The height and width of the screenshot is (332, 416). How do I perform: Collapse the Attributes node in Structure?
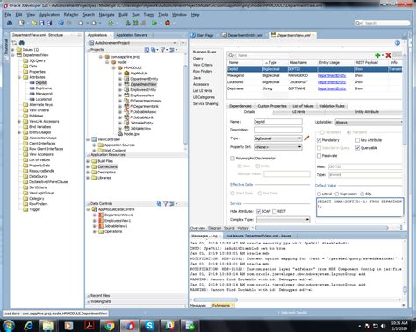(19, 77)
